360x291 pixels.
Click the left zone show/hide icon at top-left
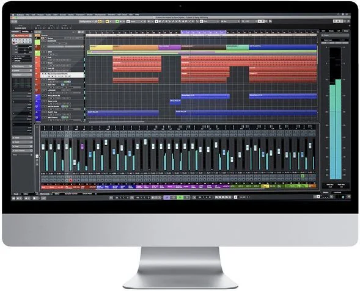pyautogui.click(x=13, y=21)
